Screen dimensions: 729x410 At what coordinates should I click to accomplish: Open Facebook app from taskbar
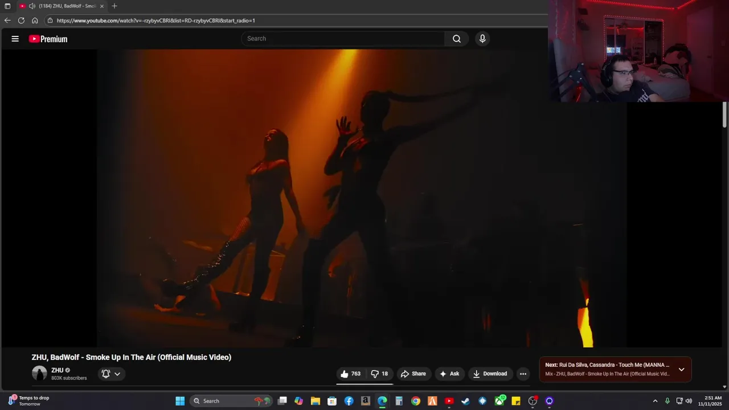349,401
